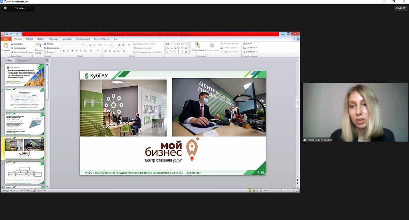This screenshot has height=220, width=409.
Task: Click the Save icon in quick access toolbar
Action: coord(7,34)
